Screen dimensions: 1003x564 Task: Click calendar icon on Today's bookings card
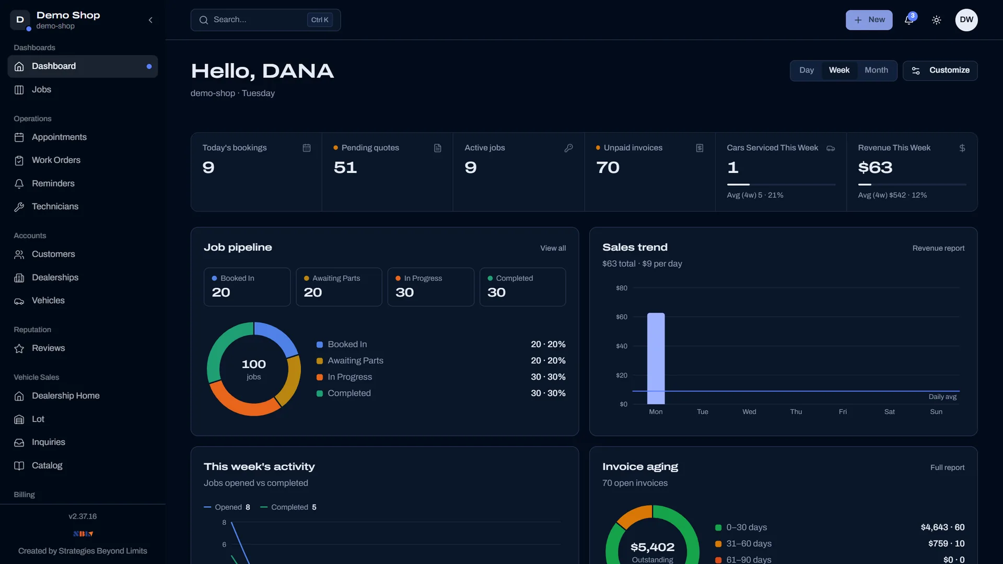307,148
